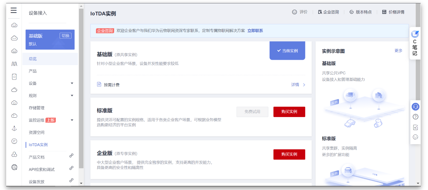This screenshot has width=428, height=190.
Task: Click the three-circles cluster sidebar icon
Action: point(14,154)
